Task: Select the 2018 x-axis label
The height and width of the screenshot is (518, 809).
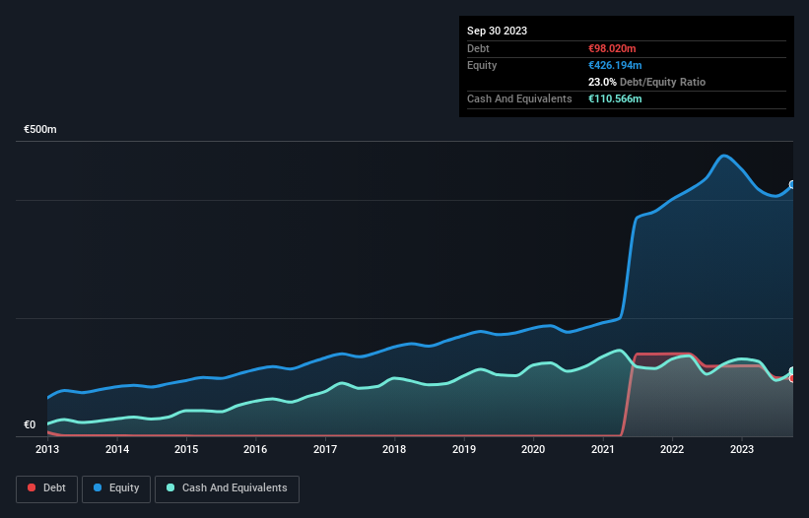Action: pyautogui.click(x=394, y=449)
